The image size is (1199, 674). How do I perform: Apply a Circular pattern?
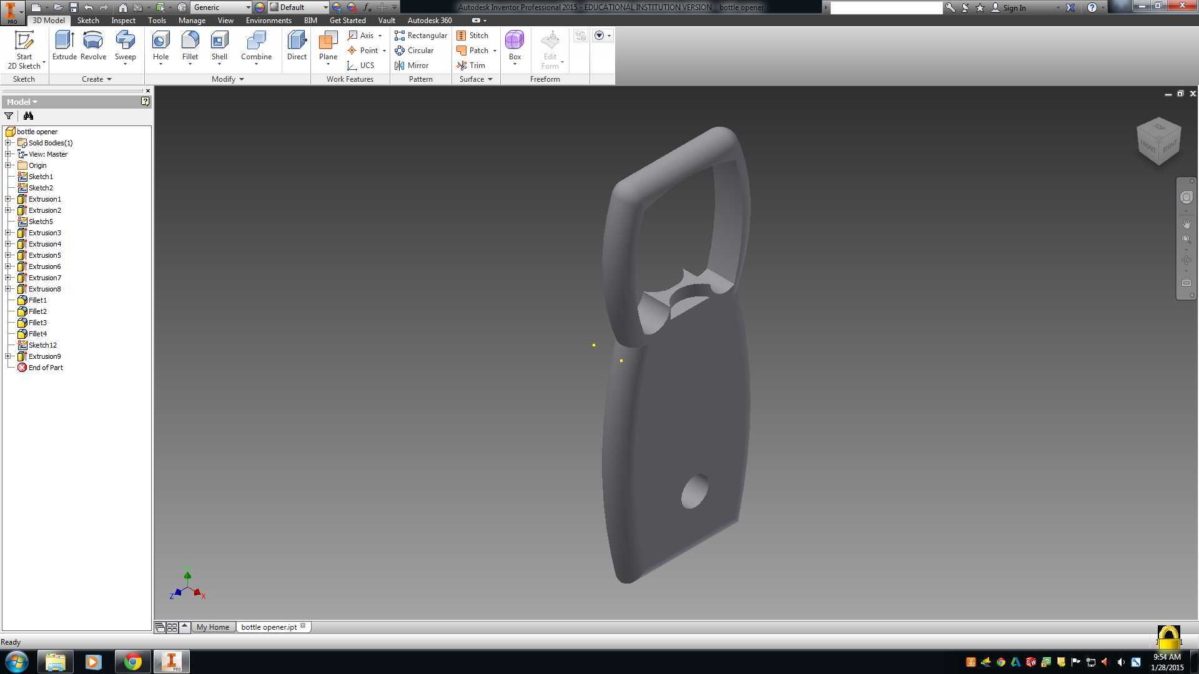[x=414, y=51]
